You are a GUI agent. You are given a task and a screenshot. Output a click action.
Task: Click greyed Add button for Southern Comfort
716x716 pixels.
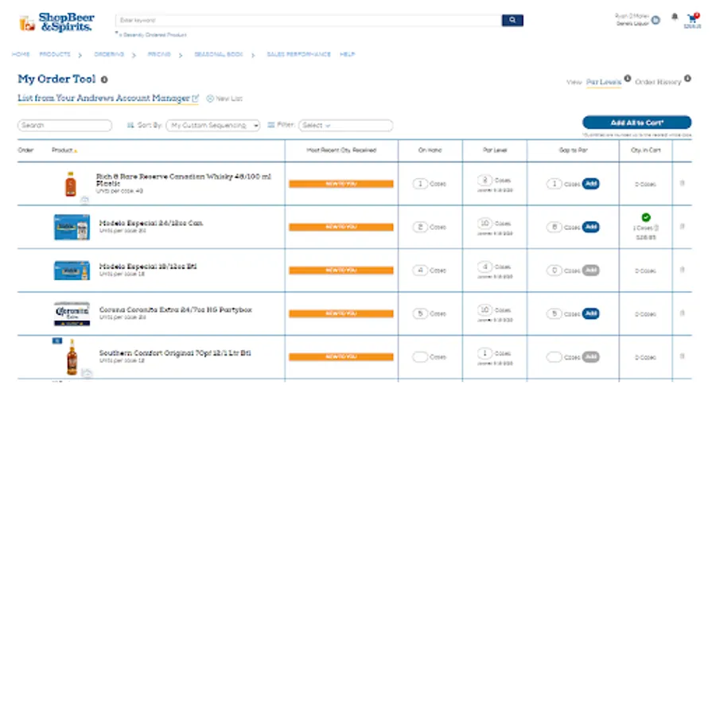click(591, 357)
